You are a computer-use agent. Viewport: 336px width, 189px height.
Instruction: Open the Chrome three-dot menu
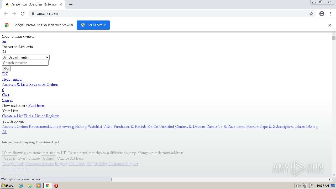tap(330, 14)
